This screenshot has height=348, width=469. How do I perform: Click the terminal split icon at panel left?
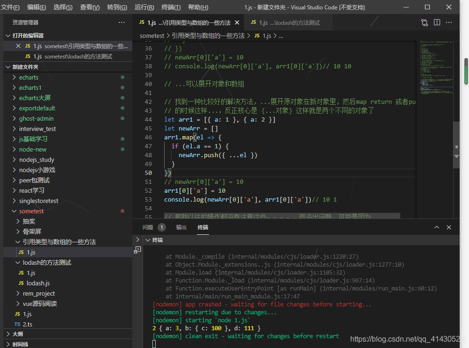click(137, 250)
